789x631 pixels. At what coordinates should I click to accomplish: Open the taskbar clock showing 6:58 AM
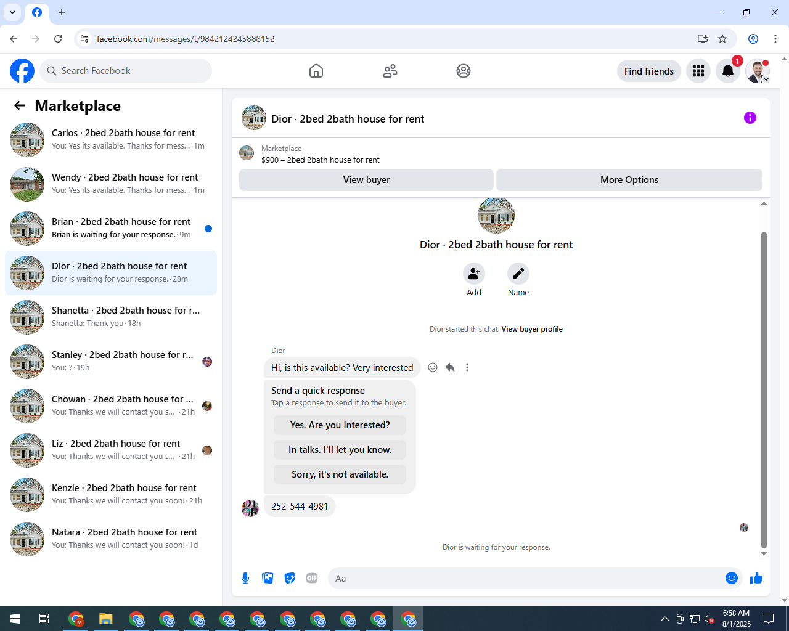click(x=737, y=619)
